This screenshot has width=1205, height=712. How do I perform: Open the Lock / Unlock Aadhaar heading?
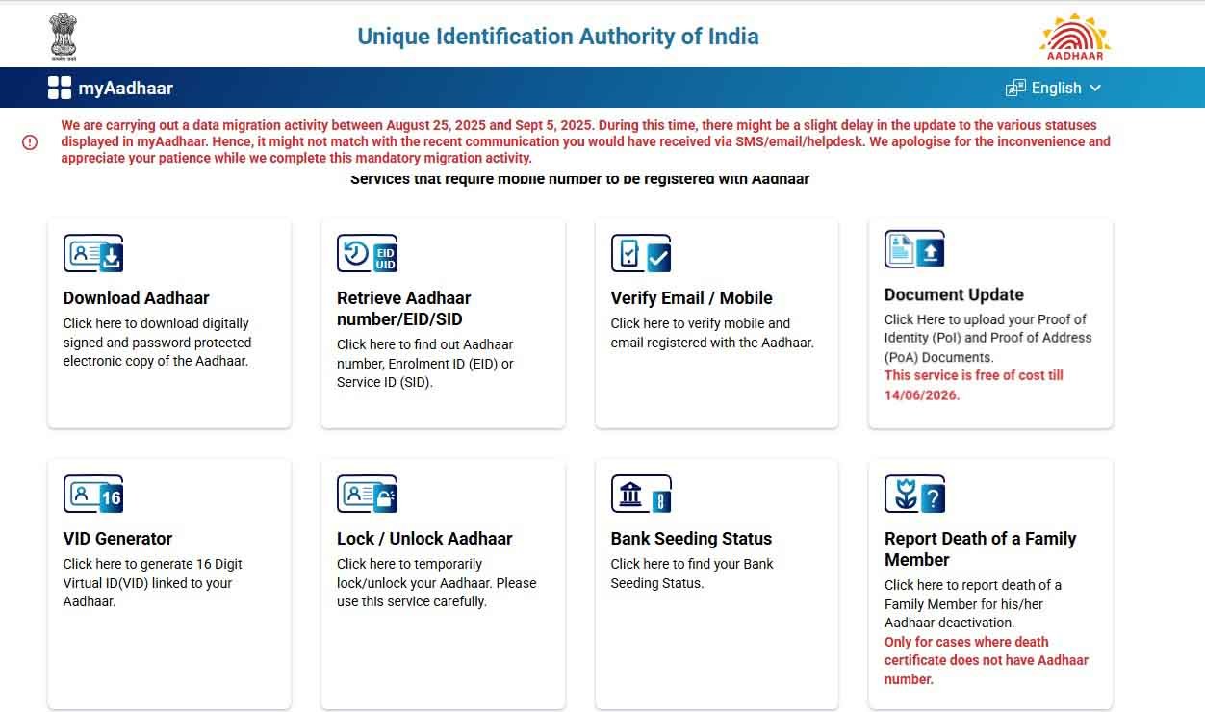(424, 539)
